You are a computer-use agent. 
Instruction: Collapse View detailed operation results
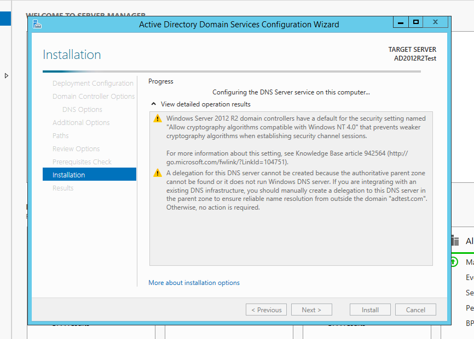point(154,104)
